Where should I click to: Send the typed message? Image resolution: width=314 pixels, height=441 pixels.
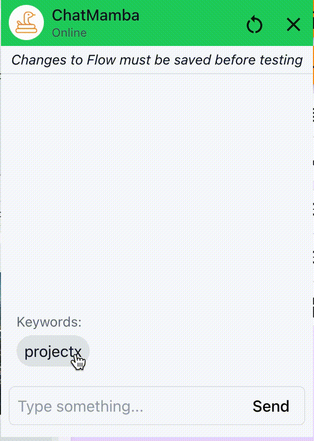[x=271, y=406]
